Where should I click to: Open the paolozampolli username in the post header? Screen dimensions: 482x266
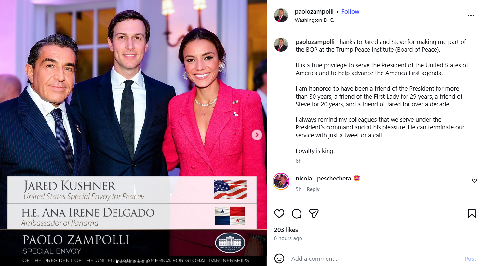point(314,12)
